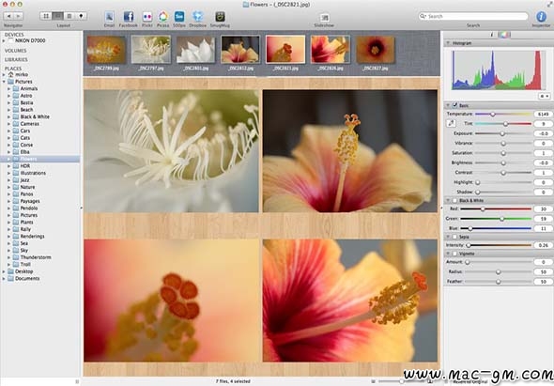Enable the Sepia checkbox
This screenshot has height=386, width=554.
click(x=455, y=237)
